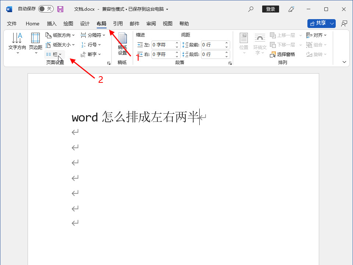Screen dimensions: 353x265
Task: Click the left indent (左) input field
Action: coord(163,45)
